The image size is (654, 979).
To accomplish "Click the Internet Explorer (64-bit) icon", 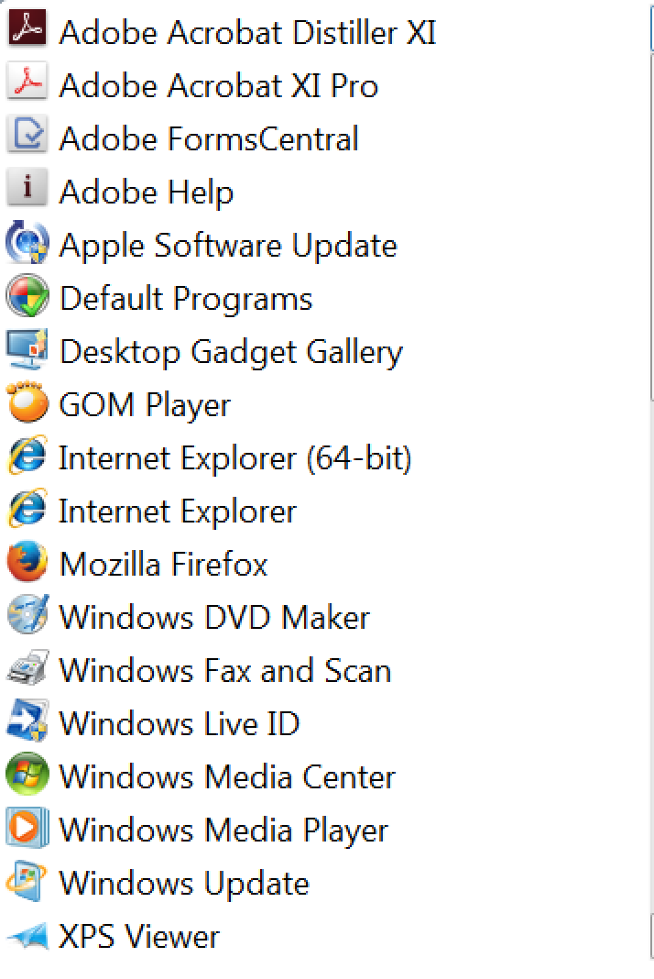I will coord(27,456).
